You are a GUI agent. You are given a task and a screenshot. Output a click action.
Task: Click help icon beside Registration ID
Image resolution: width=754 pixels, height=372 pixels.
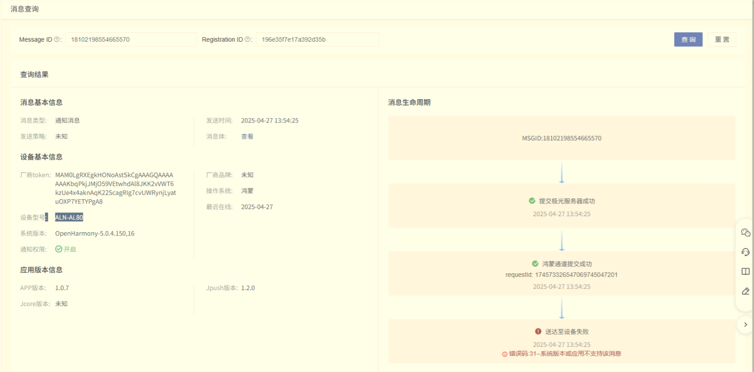pos(247,39)
